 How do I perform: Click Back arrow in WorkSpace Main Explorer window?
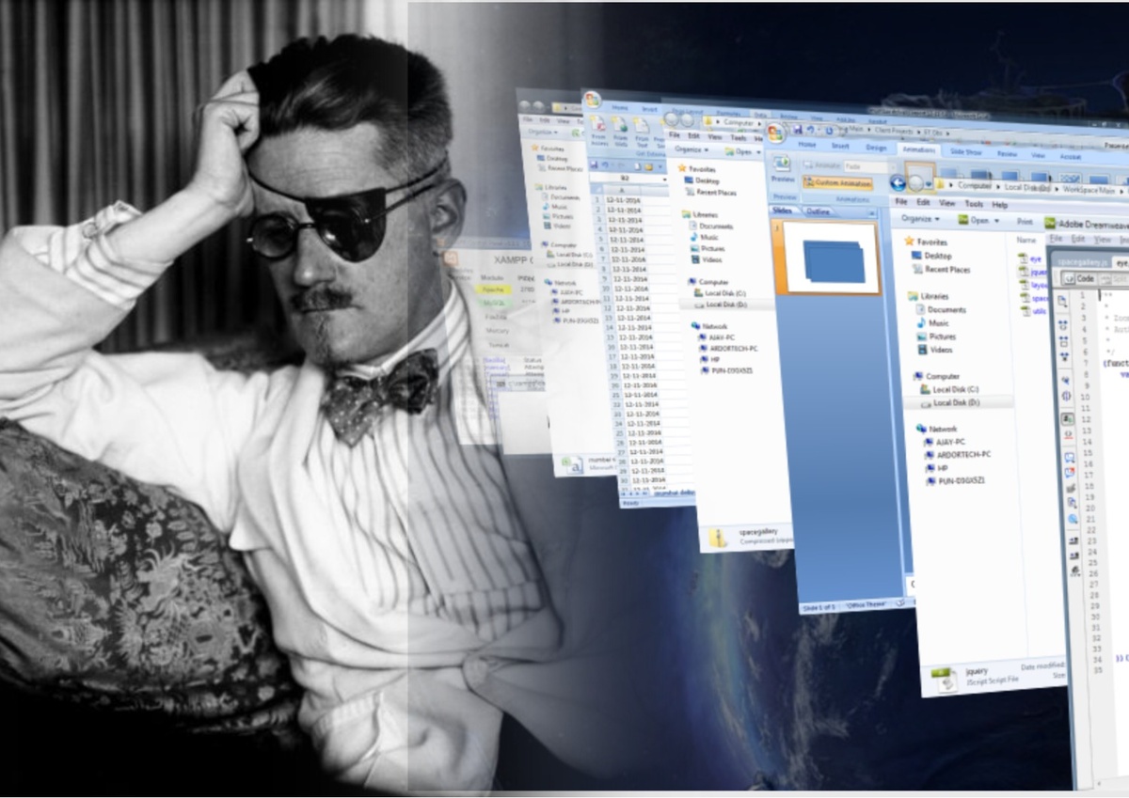[x=898, y=183]
